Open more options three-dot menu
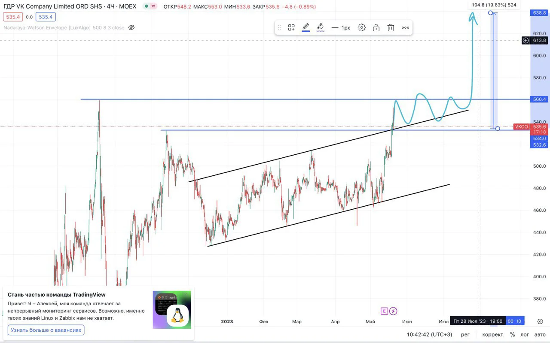Viewport: 550px width, 343px height. pos(405,27)
